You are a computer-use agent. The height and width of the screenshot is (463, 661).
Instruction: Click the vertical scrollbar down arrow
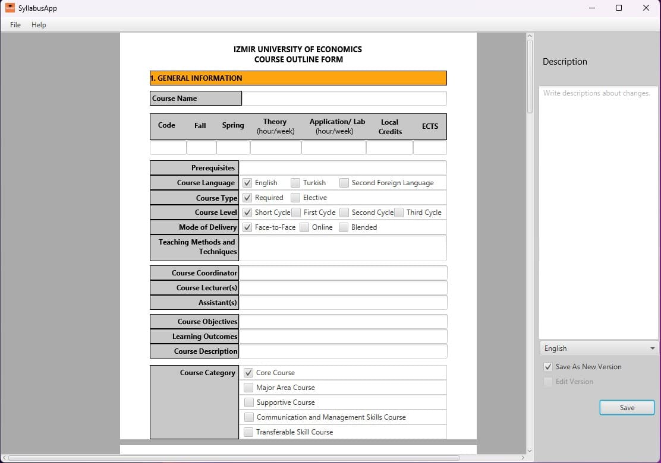click(x=530, y=451)
